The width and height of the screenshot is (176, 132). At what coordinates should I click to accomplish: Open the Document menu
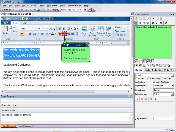click(x=52, y=5)
